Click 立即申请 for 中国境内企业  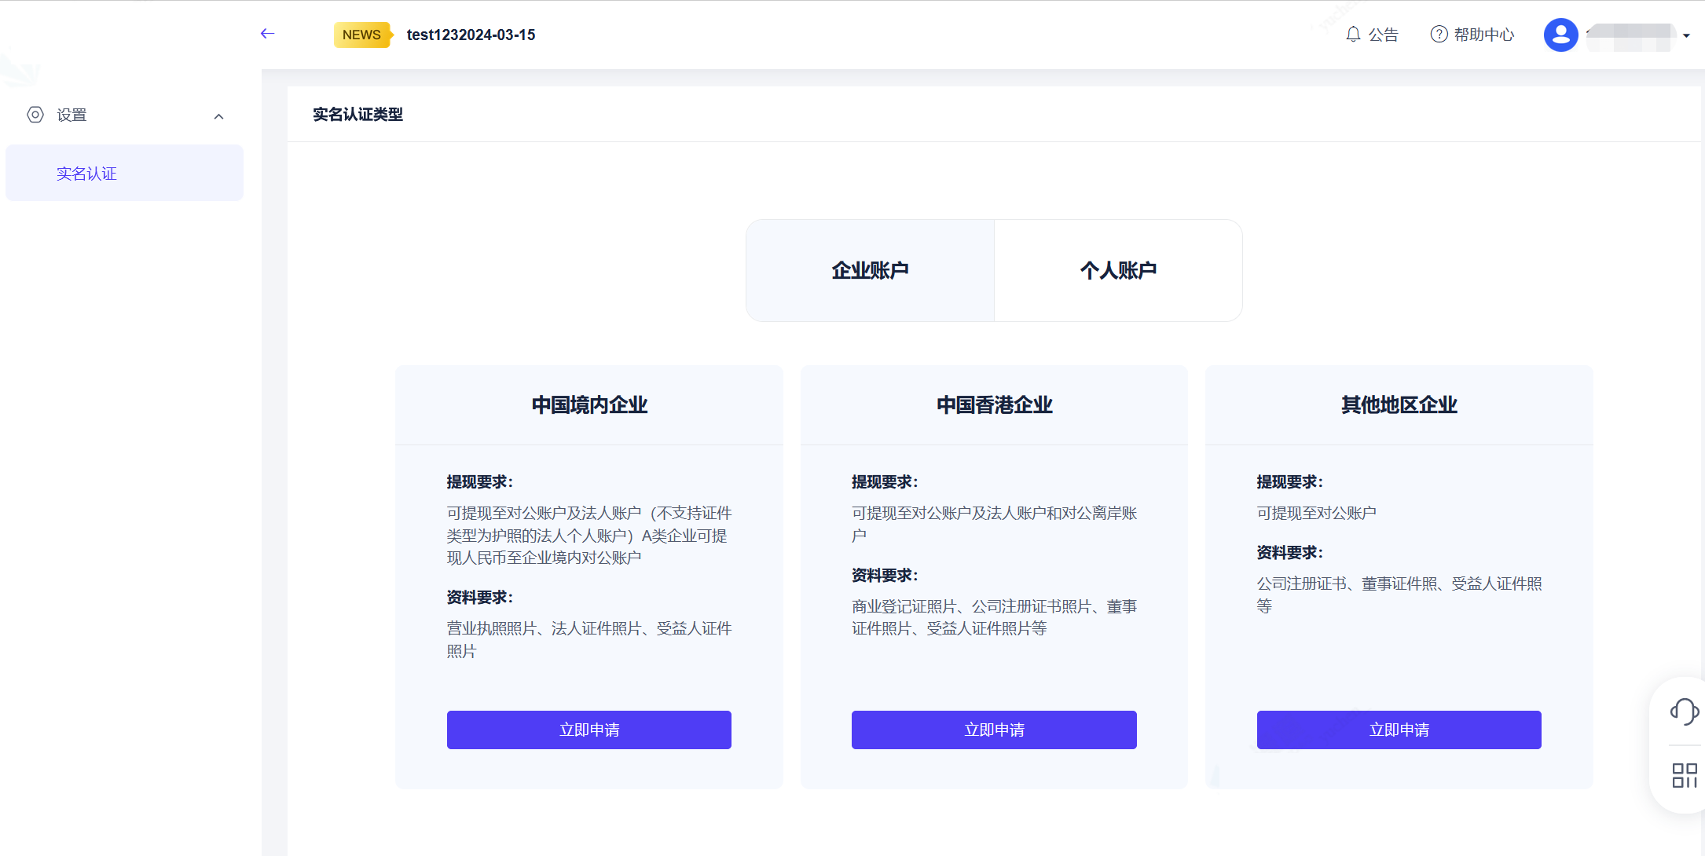[588, 730]
